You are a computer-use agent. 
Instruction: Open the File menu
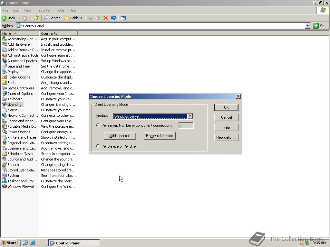5,10
